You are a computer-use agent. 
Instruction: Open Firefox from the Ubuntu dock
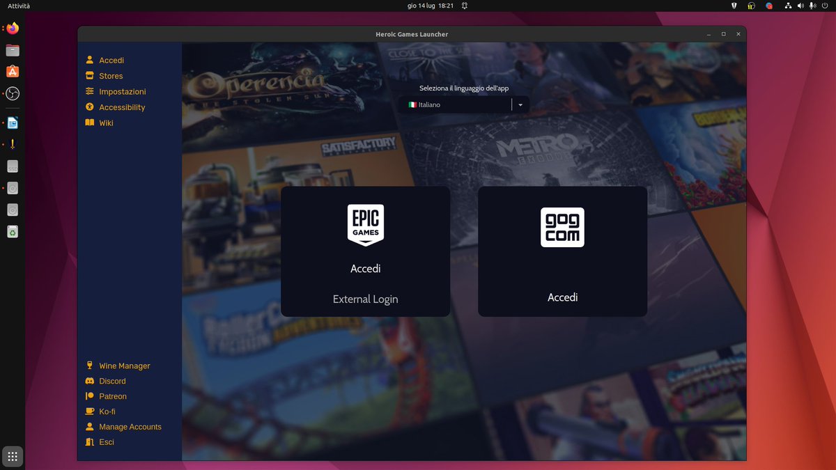13,29
